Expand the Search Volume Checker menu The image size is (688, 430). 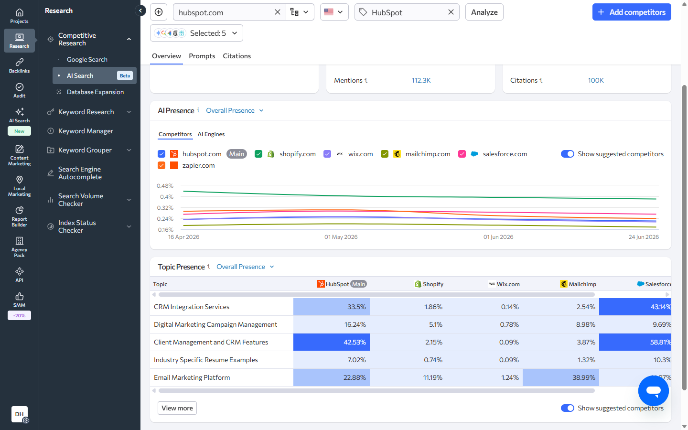tap(129, 200)
